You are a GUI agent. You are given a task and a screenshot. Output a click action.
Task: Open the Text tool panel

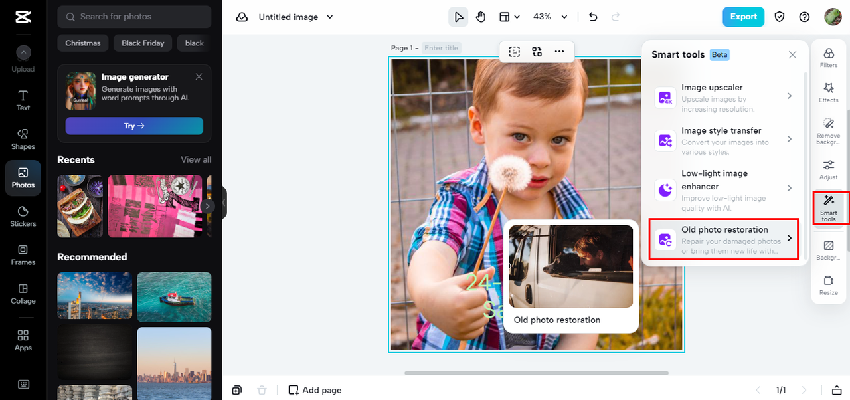23,101
